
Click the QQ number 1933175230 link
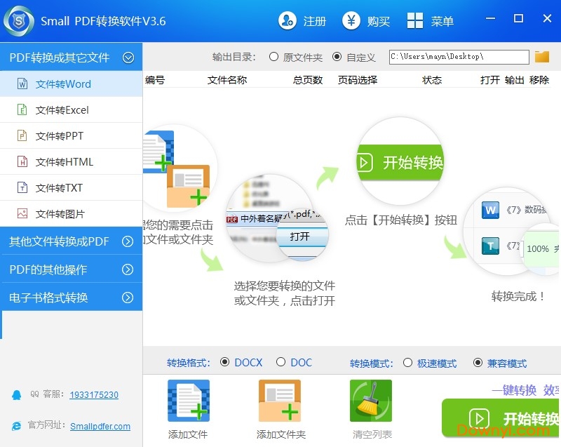(x=94, y=395)
